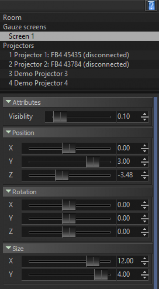
Task: Click the Position X value field
Action: click(129, 148)
